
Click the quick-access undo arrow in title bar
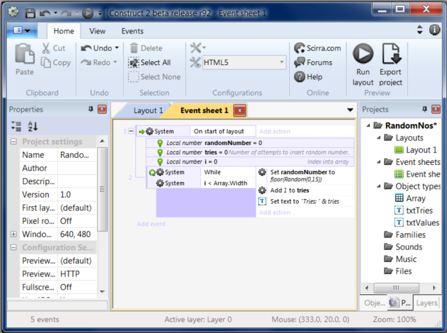45,13
